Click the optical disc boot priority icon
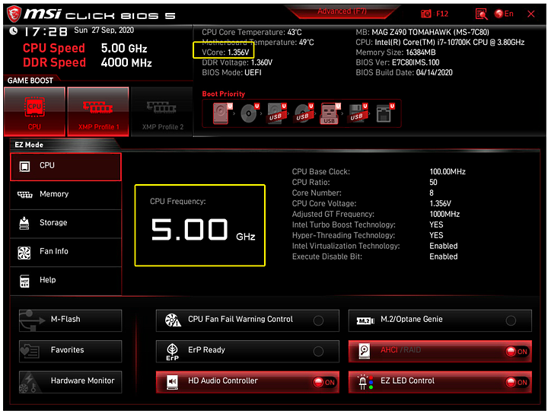The image size is (548, 414). tap(250, 113)
